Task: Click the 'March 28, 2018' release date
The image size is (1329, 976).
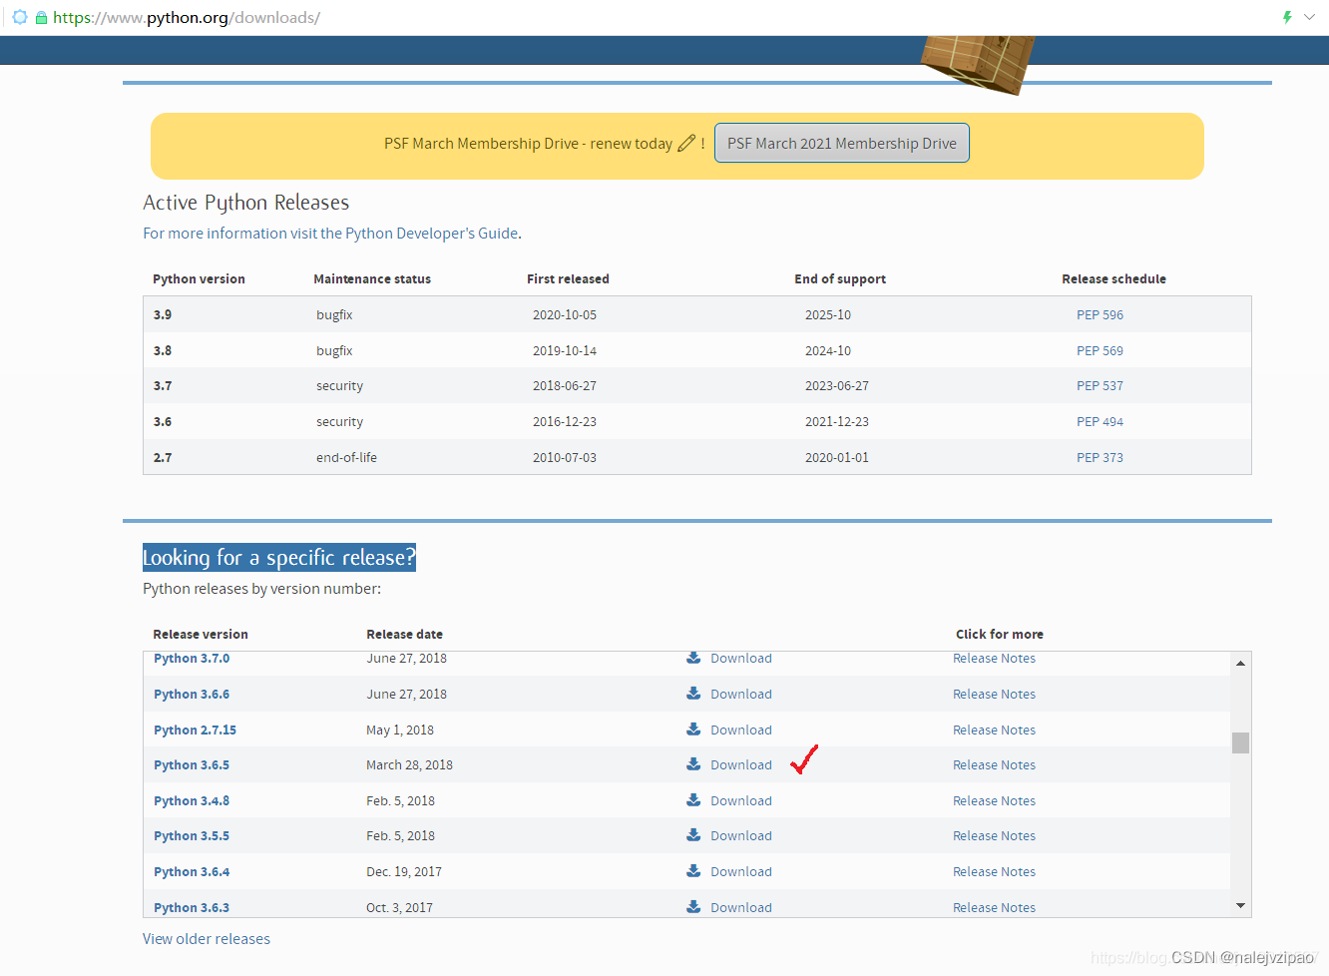Action: pyautogui.click(x=409, y=764)
